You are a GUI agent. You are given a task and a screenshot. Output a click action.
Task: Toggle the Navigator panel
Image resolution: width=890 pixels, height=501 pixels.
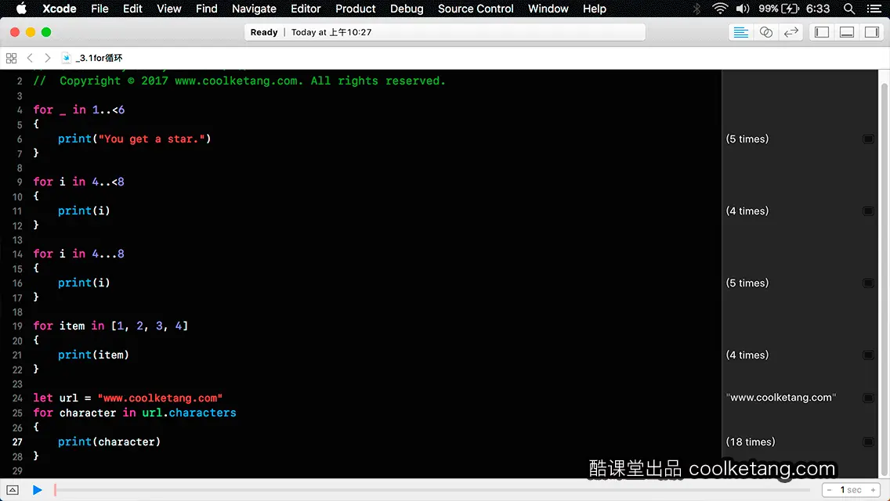point(821,32)
